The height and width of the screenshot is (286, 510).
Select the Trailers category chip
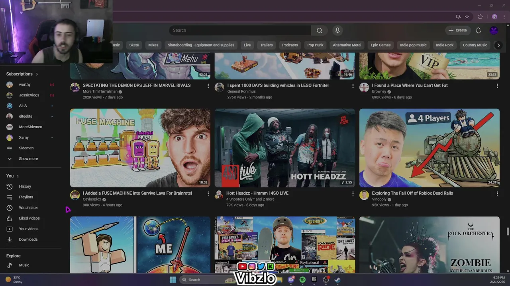point(266,45)
